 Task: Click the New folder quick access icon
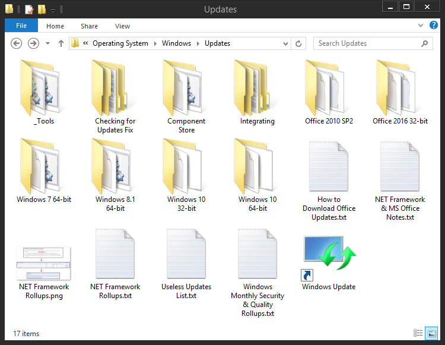[42, 9]
